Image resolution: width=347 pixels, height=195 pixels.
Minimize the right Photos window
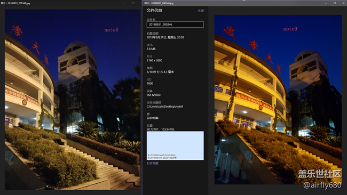coord(326,3)
